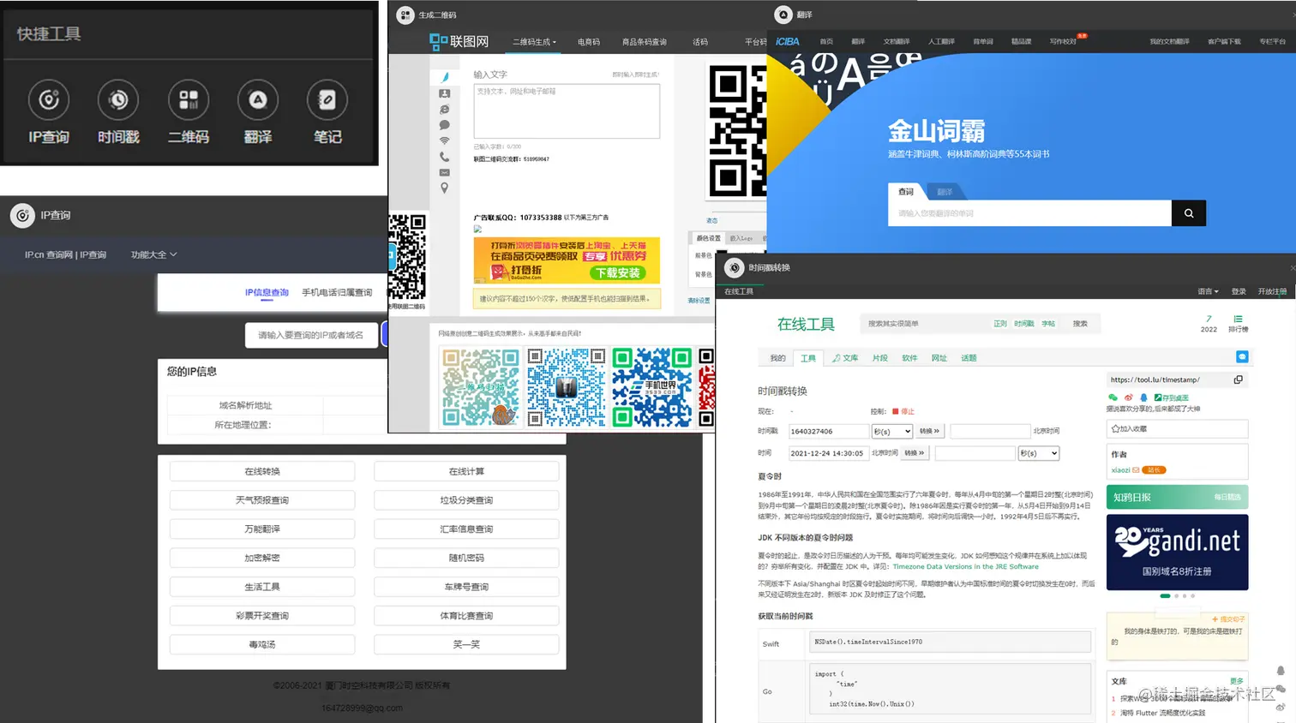The width and height of the screenshot is (1296, 723).
Task: Open the 秒(s) unit dropdown beside 时间戳
Action: pos(892,431)
